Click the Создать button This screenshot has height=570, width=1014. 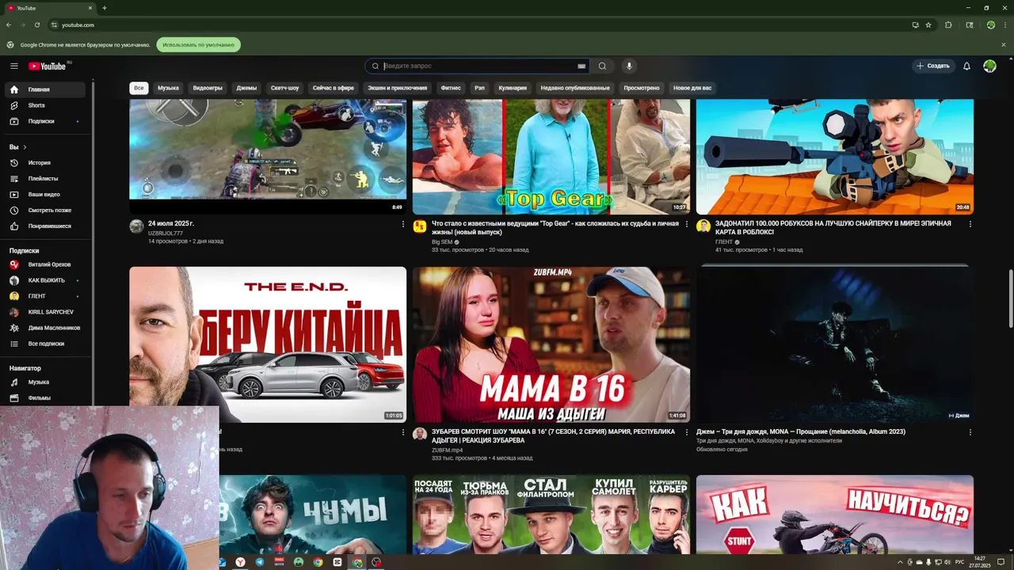tap(933, 66)
